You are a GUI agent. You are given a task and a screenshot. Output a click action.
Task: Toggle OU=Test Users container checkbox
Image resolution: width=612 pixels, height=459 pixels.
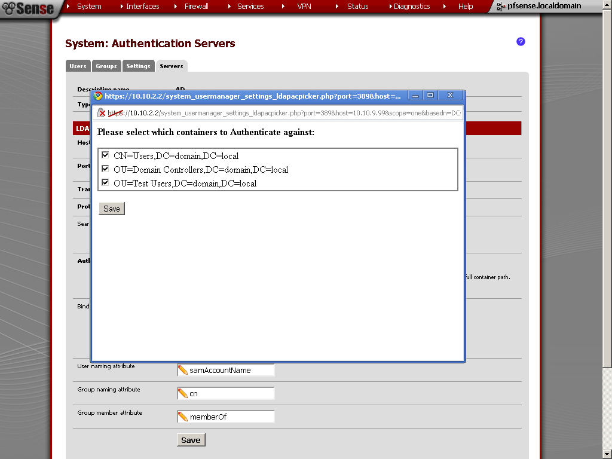105,182
